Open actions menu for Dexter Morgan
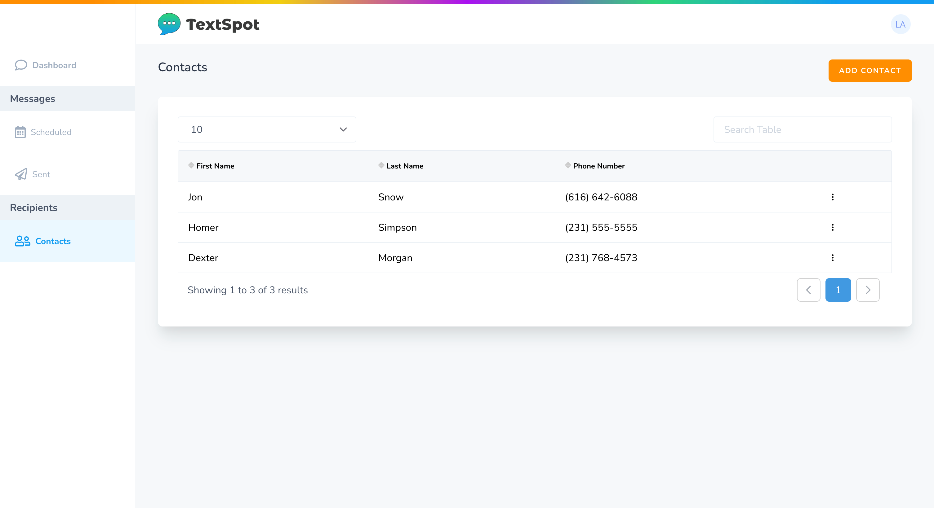This screenshot has width=934, height=508. point(833,258)
